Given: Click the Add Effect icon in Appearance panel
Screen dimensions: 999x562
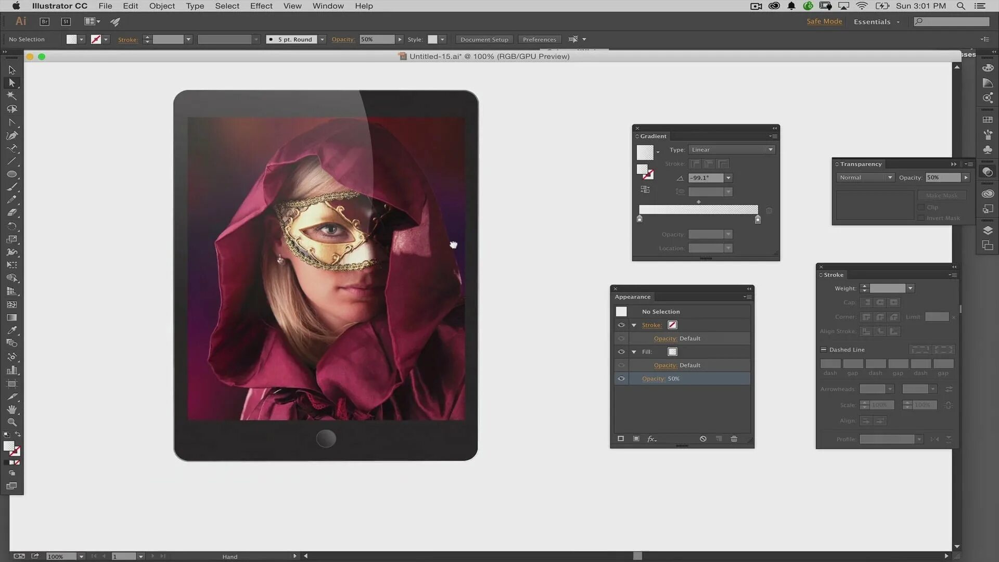Looking at the screenshot, I should [x=652, y=439].
